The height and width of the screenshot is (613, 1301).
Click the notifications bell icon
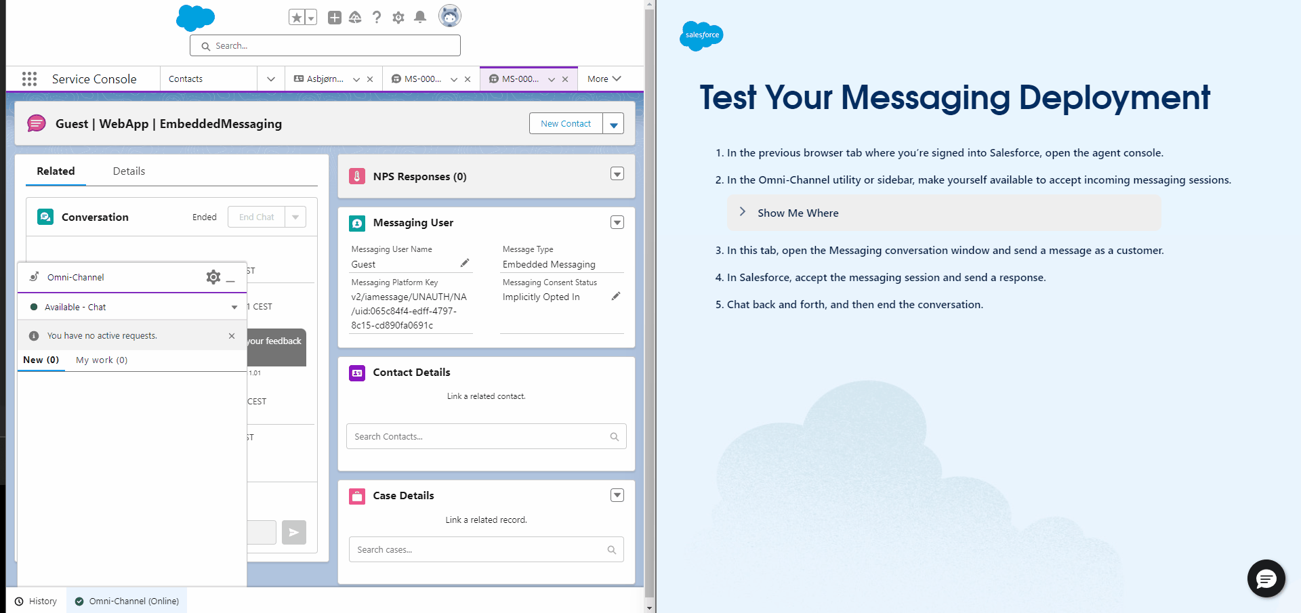click(x=420, y=17)
